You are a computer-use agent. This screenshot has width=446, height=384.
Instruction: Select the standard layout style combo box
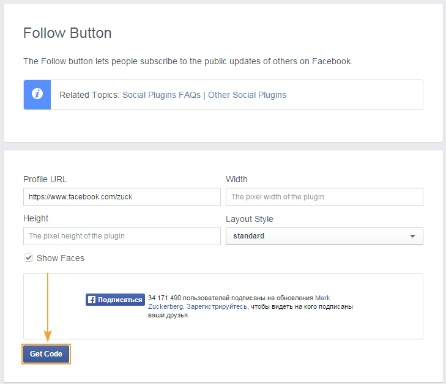324,236
